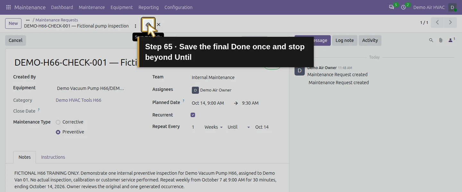Open the Dashboard menu
The height and width of the screenshot is (192, 462).
[x=62, y=7]
